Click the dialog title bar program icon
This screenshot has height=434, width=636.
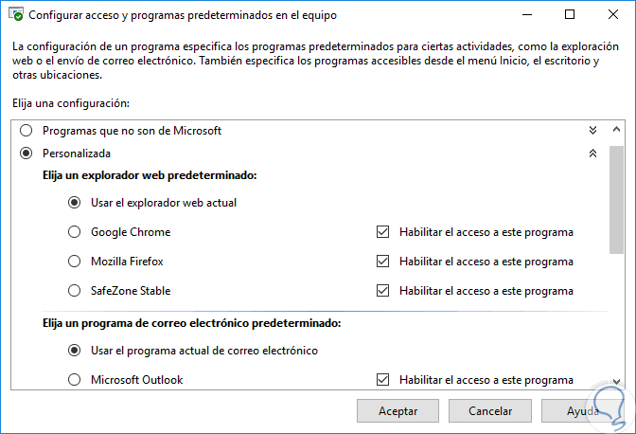[x=16, y=15]
